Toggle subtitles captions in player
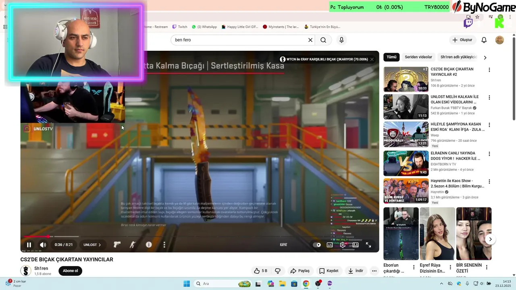The width and height of the screenshot is (516, 290). click(x=330, y=244)
